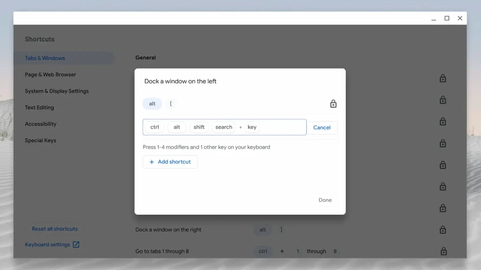Open Special Keys category
The image size is (481, 270).
[x=41, y=140]
